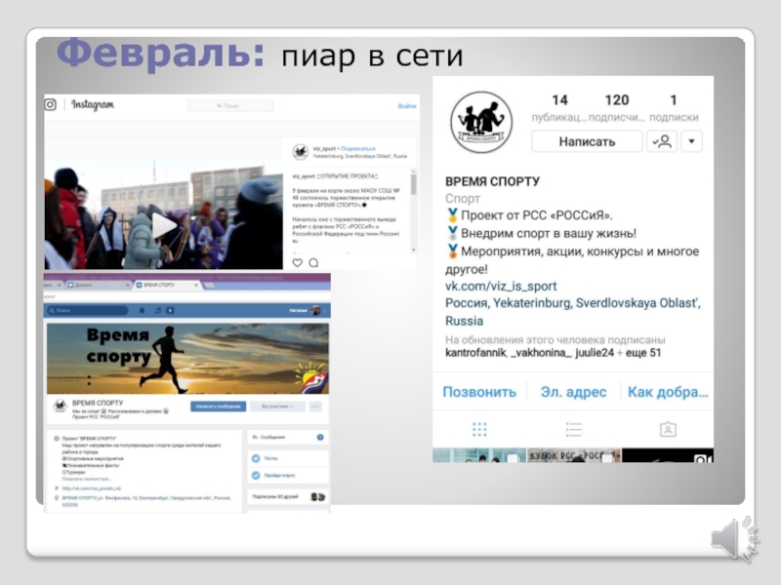Open VK music note icon
The height and width of the screenshot is (585, 781).
[x=157, y=310]
